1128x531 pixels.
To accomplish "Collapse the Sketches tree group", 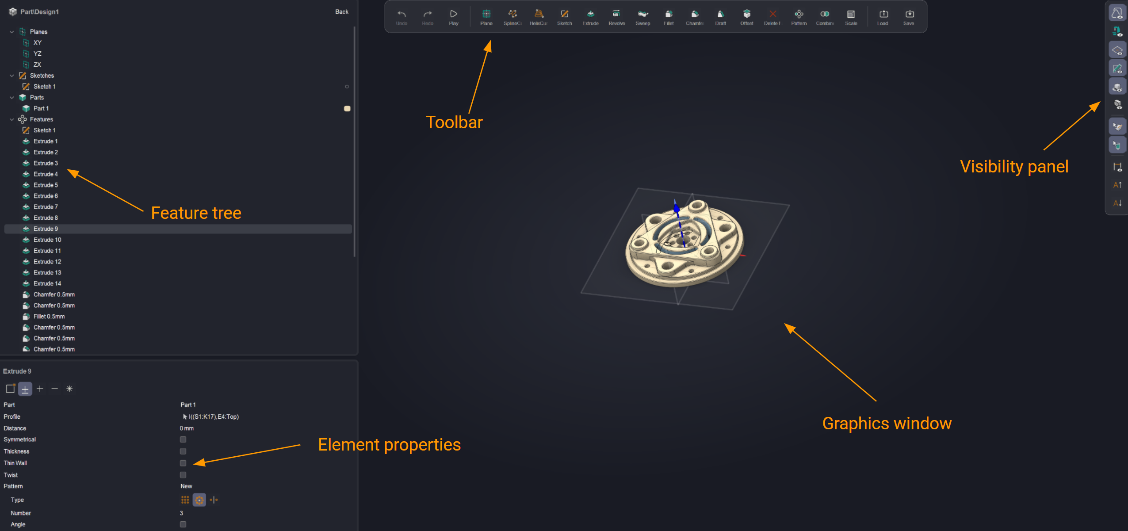I will (x=12, y=76).
